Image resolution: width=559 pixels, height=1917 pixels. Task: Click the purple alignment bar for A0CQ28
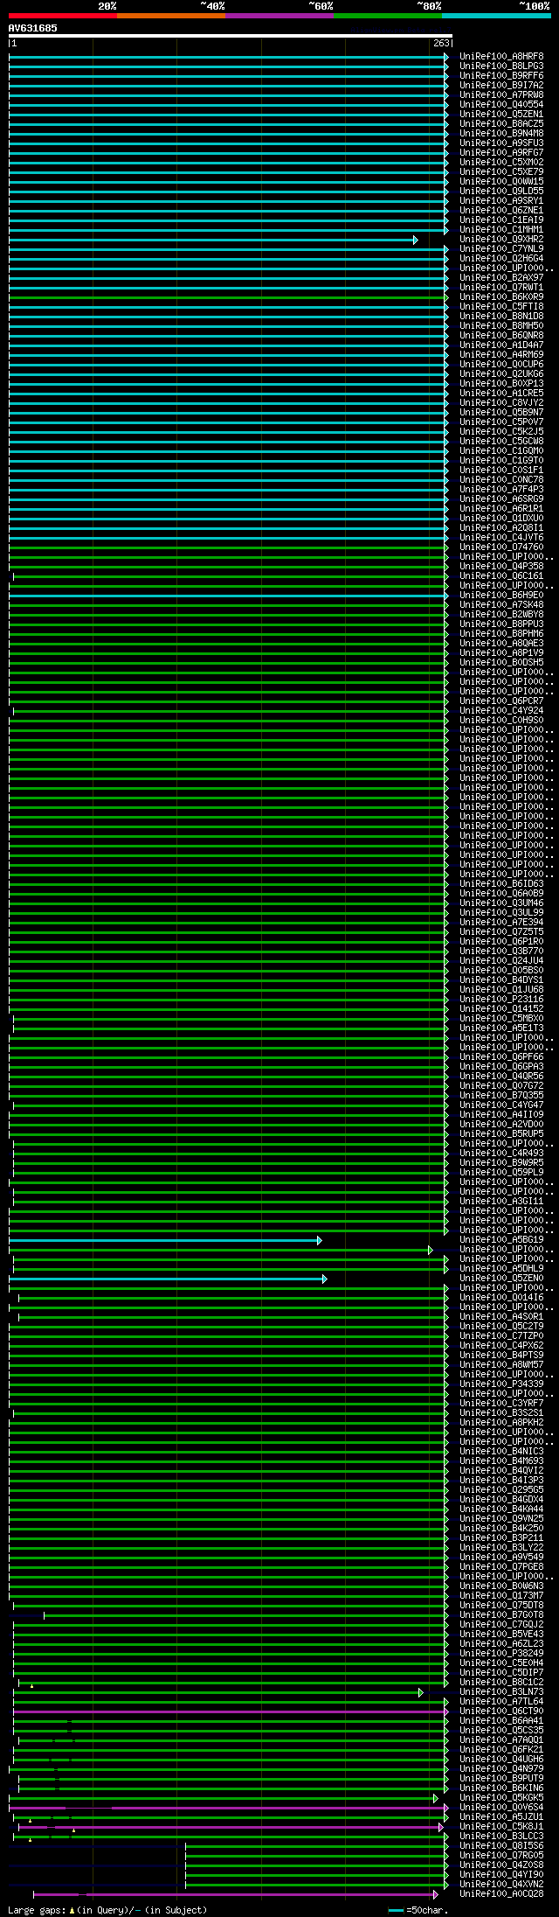[236, 1894]
